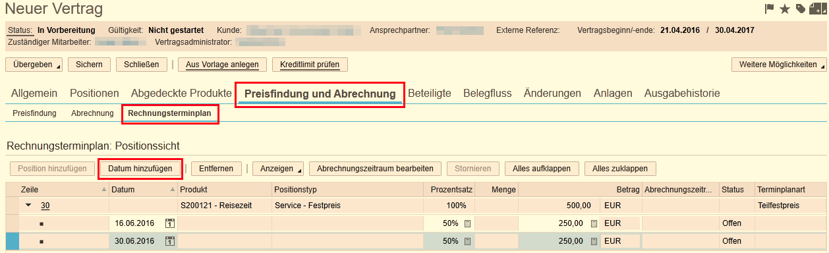Viewport: 829px width, 253px height.
Task: Click the 500,00 amount cell
Action: point(560,206)
